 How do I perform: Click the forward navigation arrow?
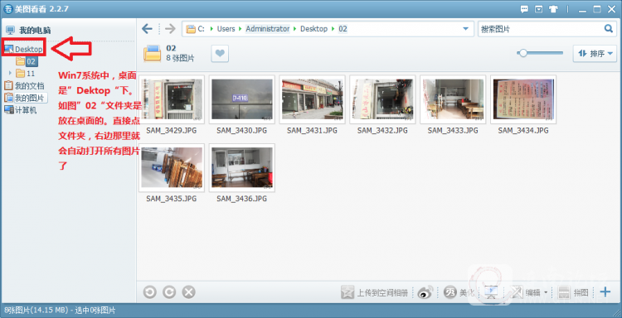click(x=170, y=28)
